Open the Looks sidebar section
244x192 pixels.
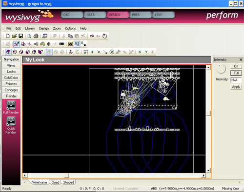coord(11,72)
